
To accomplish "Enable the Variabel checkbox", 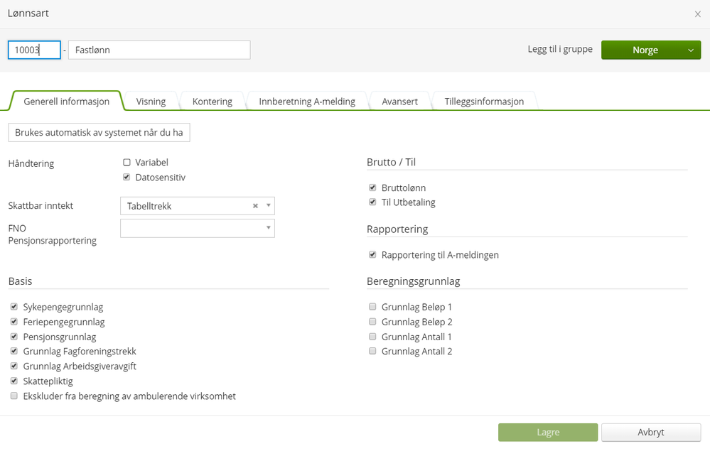I will [127, 163].
